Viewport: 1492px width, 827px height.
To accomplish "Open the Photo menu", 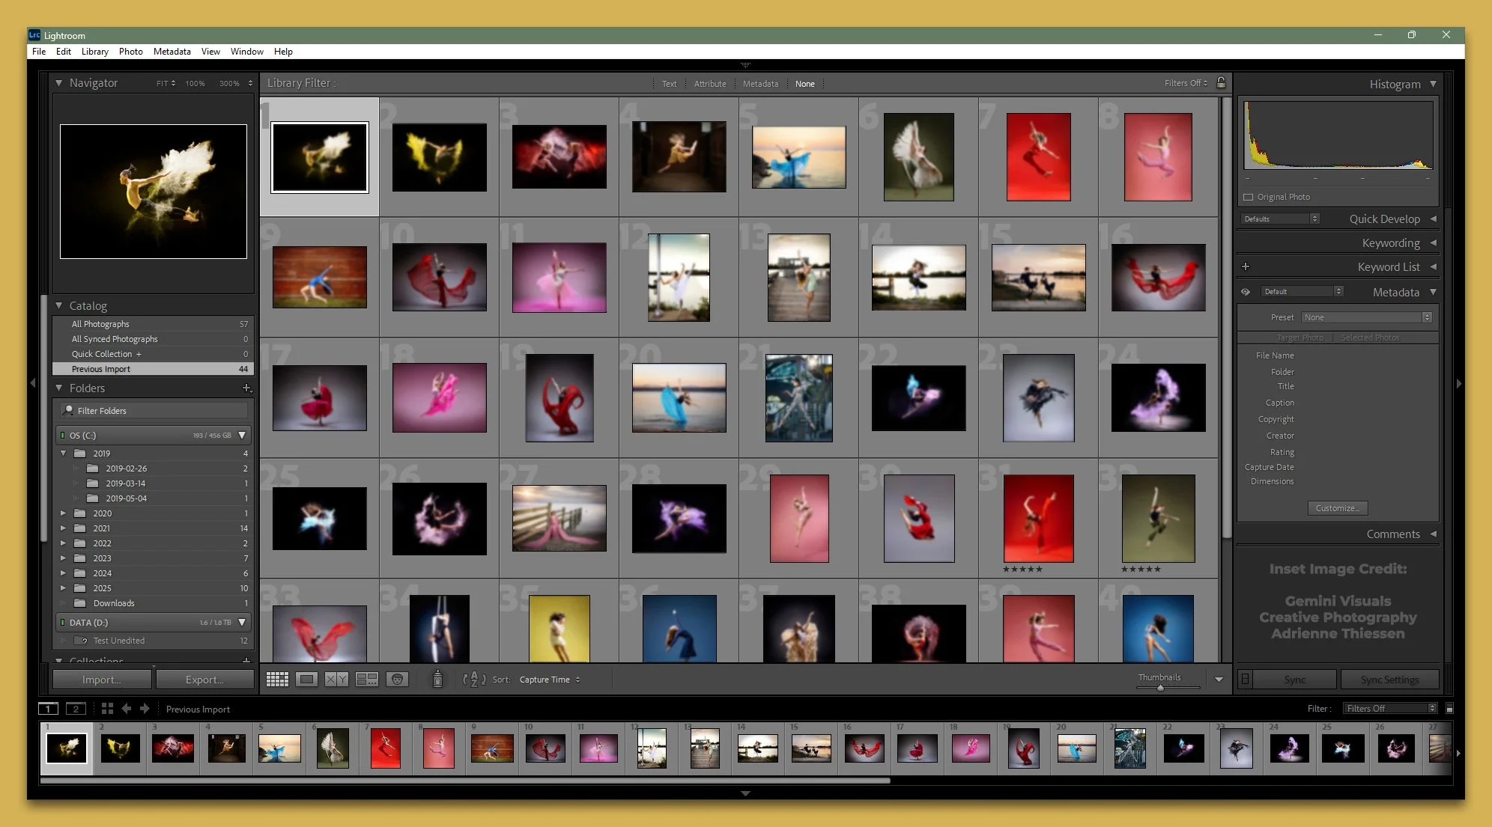I will tap(130, 52).
